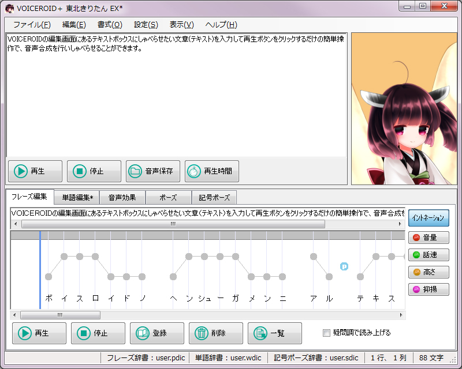
Task: Switch to the 単語編集* tab
Action: coord(77,197)
